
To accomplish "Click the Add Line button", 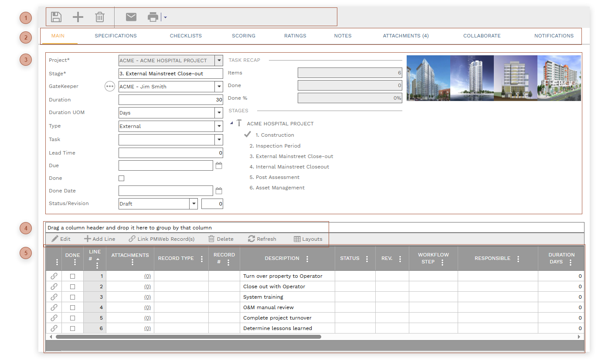I will (100, 239).
